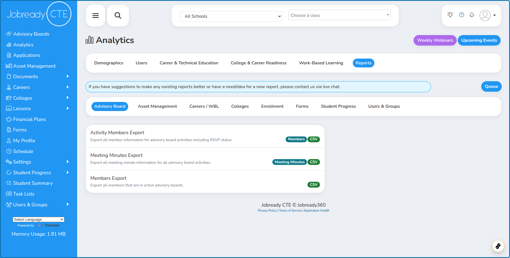This screenshot has height=258, width=510.
Task: Click the lightbulb ideas icon
Action: (450, 15)
